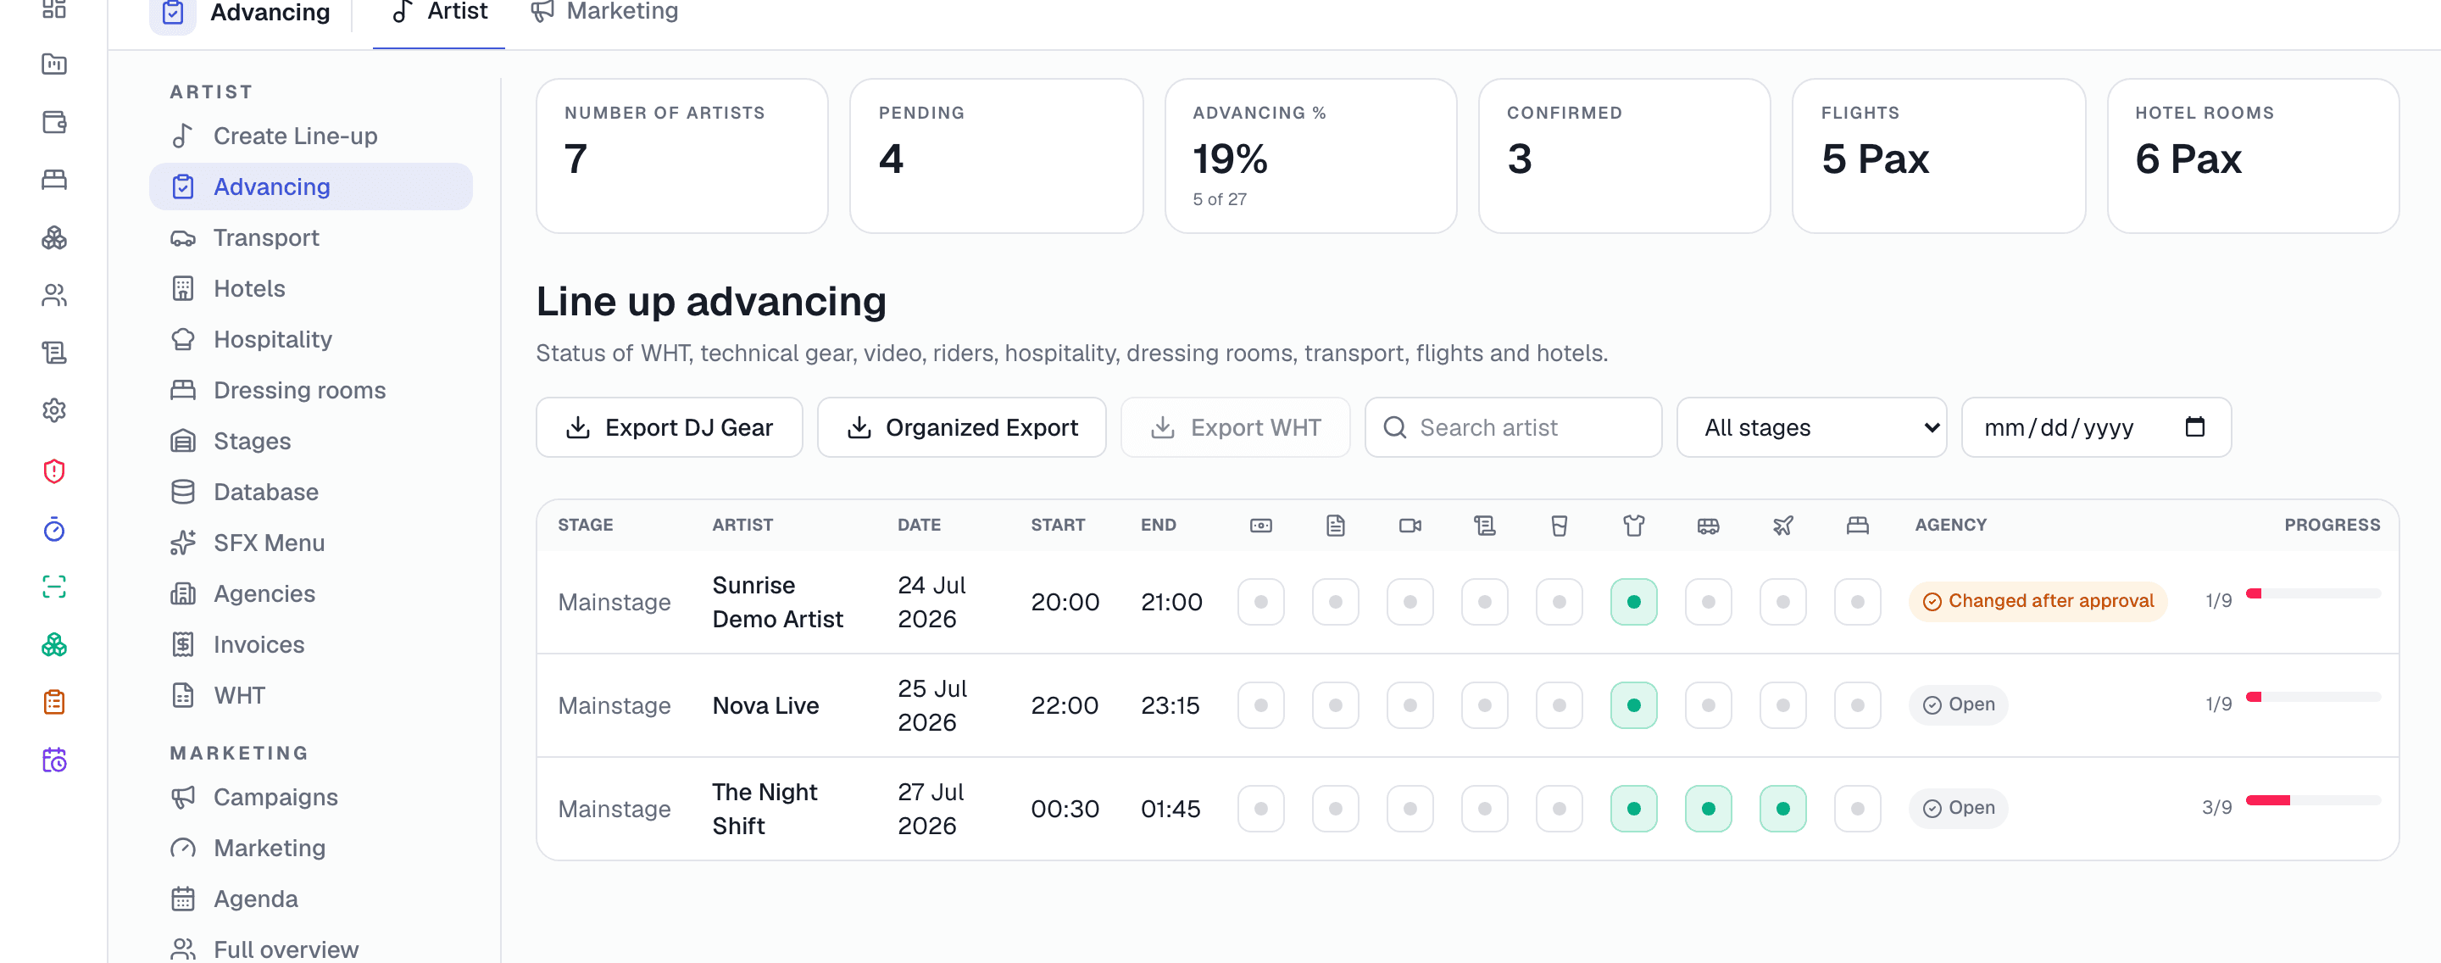Open Agenda in the sidebar

point(311,899)
